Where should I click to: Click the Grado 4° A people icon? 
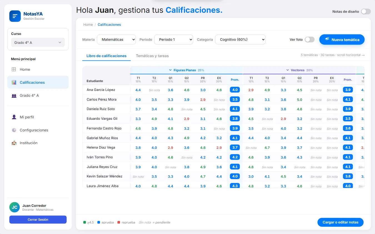tap(14, 95)
